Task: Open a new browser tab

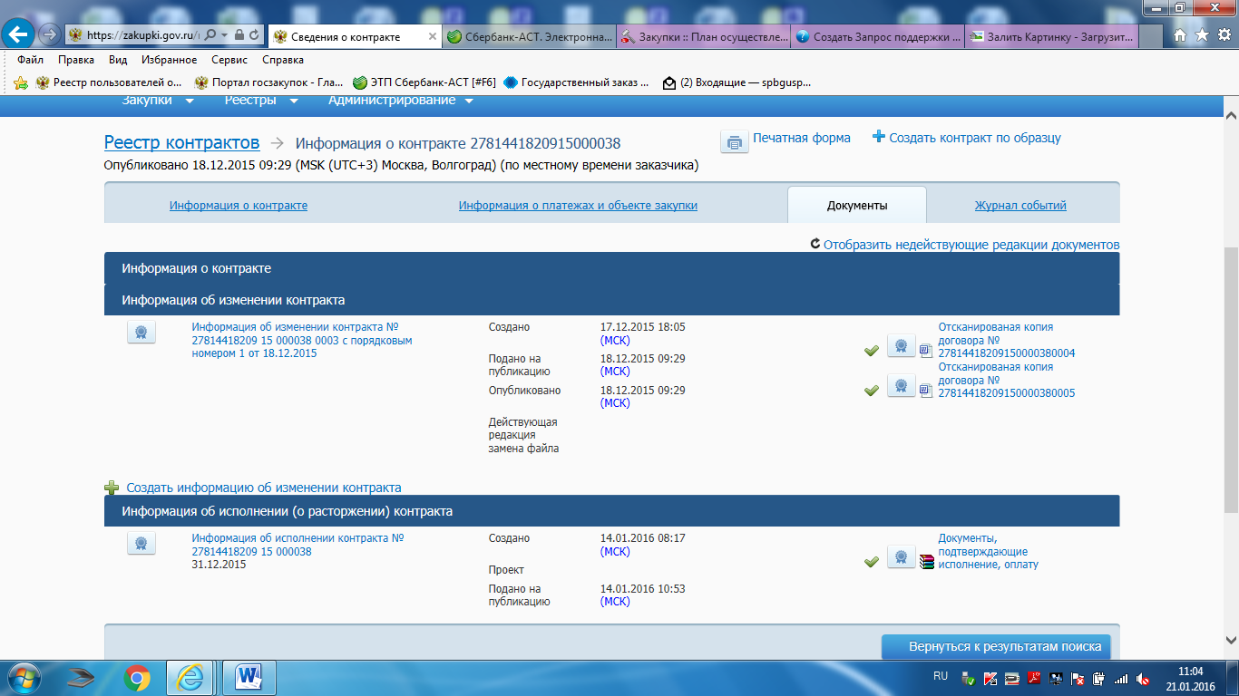Action: (x=1150, y=36)
